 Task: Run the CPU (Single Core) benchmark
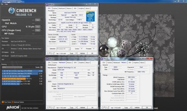(x=38, y=30)
